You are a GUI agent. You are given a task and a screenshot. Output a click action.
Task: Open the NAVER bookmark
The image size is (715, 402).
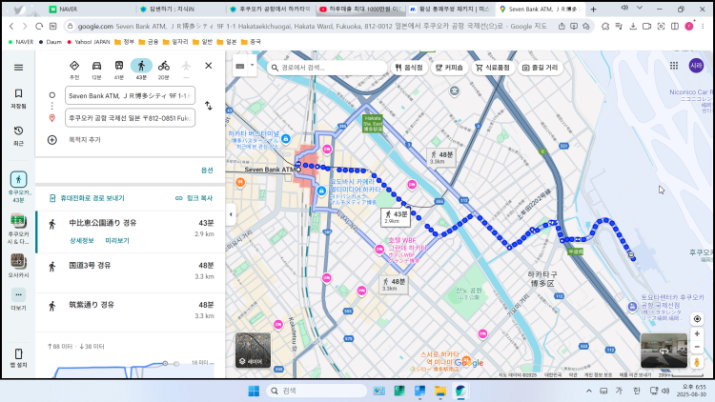pyautogui.click(x=21, y=42)
